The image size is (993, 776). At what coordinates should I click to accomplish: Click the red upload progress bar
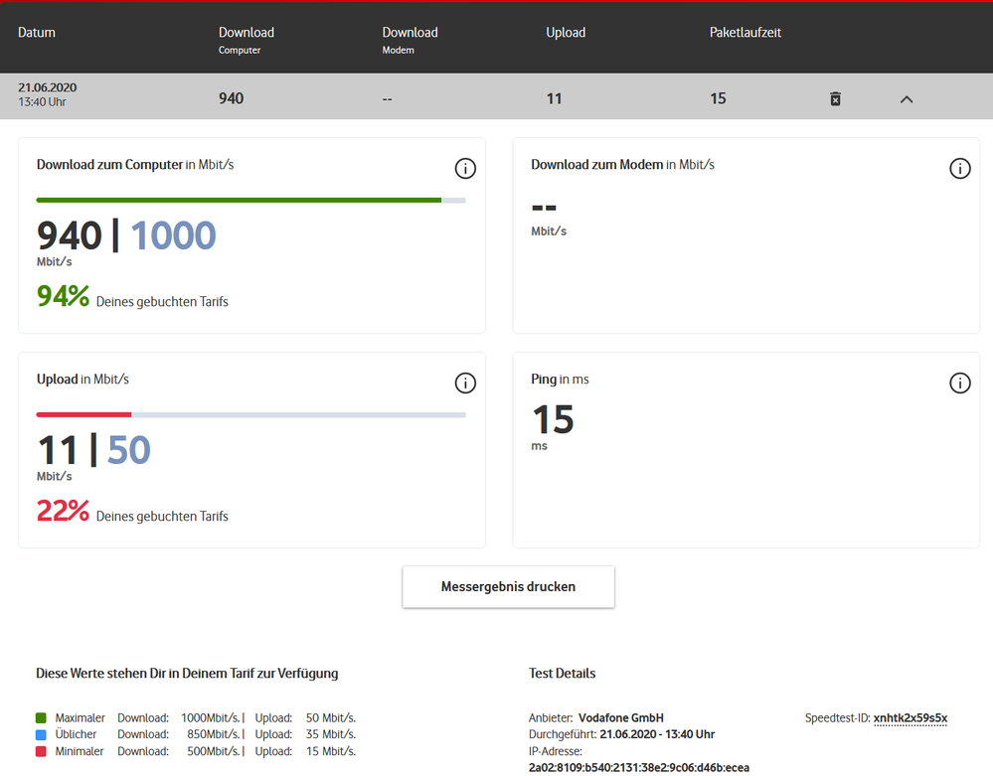[83, 414]
